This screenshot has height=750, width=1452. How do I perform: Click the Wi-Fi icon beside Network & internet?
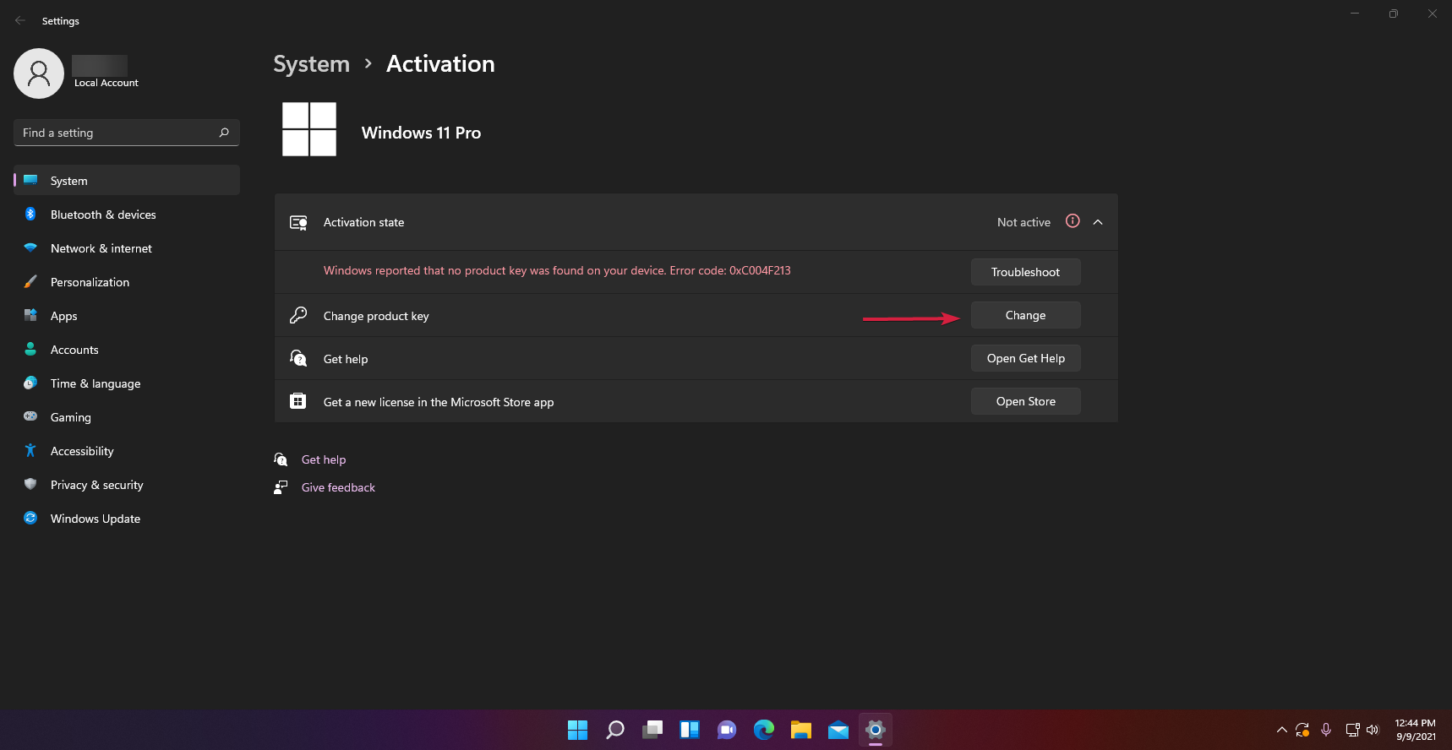pos(30,247)
